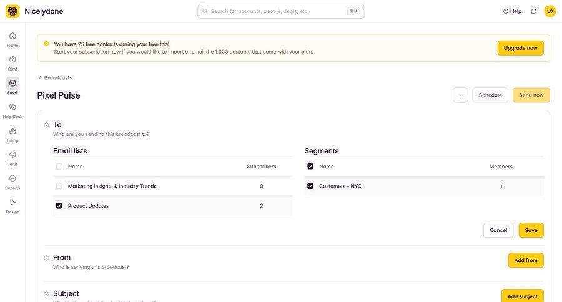562x302 pixels.
Task: Open the Design sidebar section
Action: [x=12, y=206]
